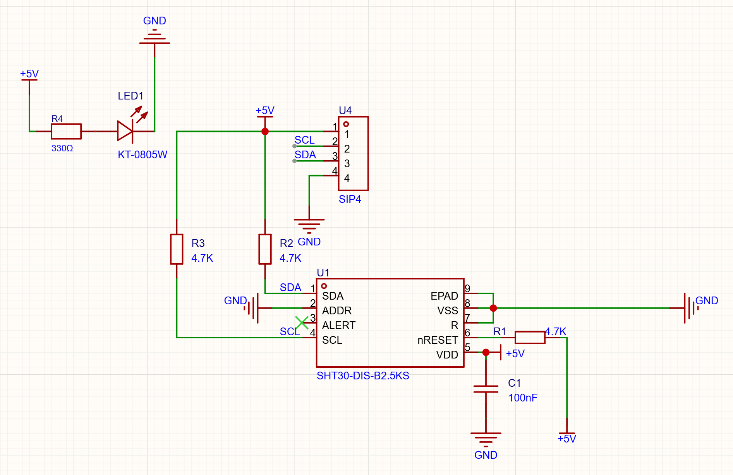Image resolution: width=733 pixels, height=475 pixels.
Task: Click the green no-connect X on ALERT pin
Action: pos(302,322)
